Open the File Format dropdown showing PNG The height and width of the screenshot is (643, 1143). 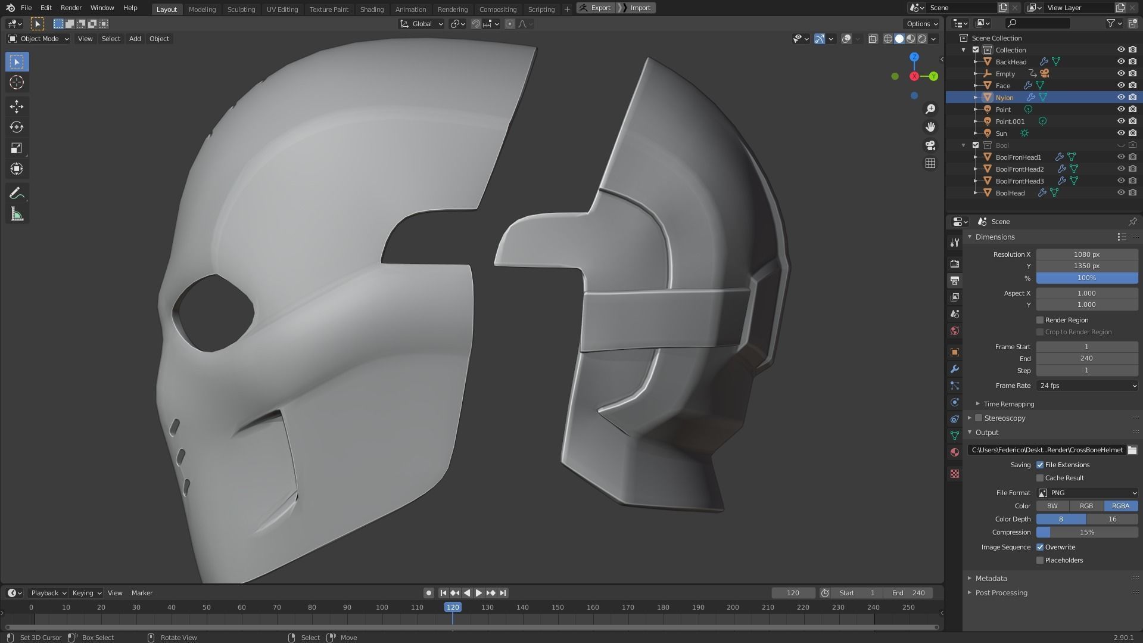coord(1086,493)
